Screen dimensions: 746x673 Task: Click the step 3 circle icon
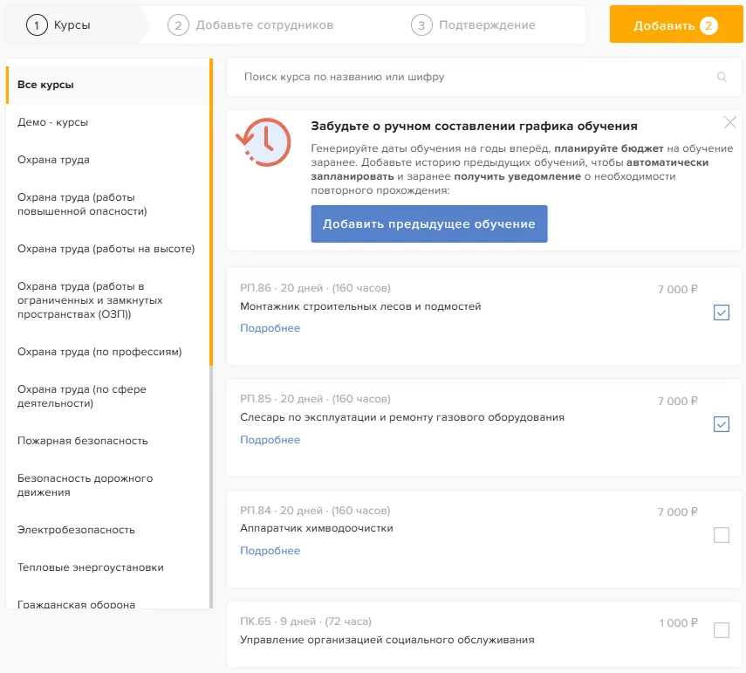pos(421,25)
